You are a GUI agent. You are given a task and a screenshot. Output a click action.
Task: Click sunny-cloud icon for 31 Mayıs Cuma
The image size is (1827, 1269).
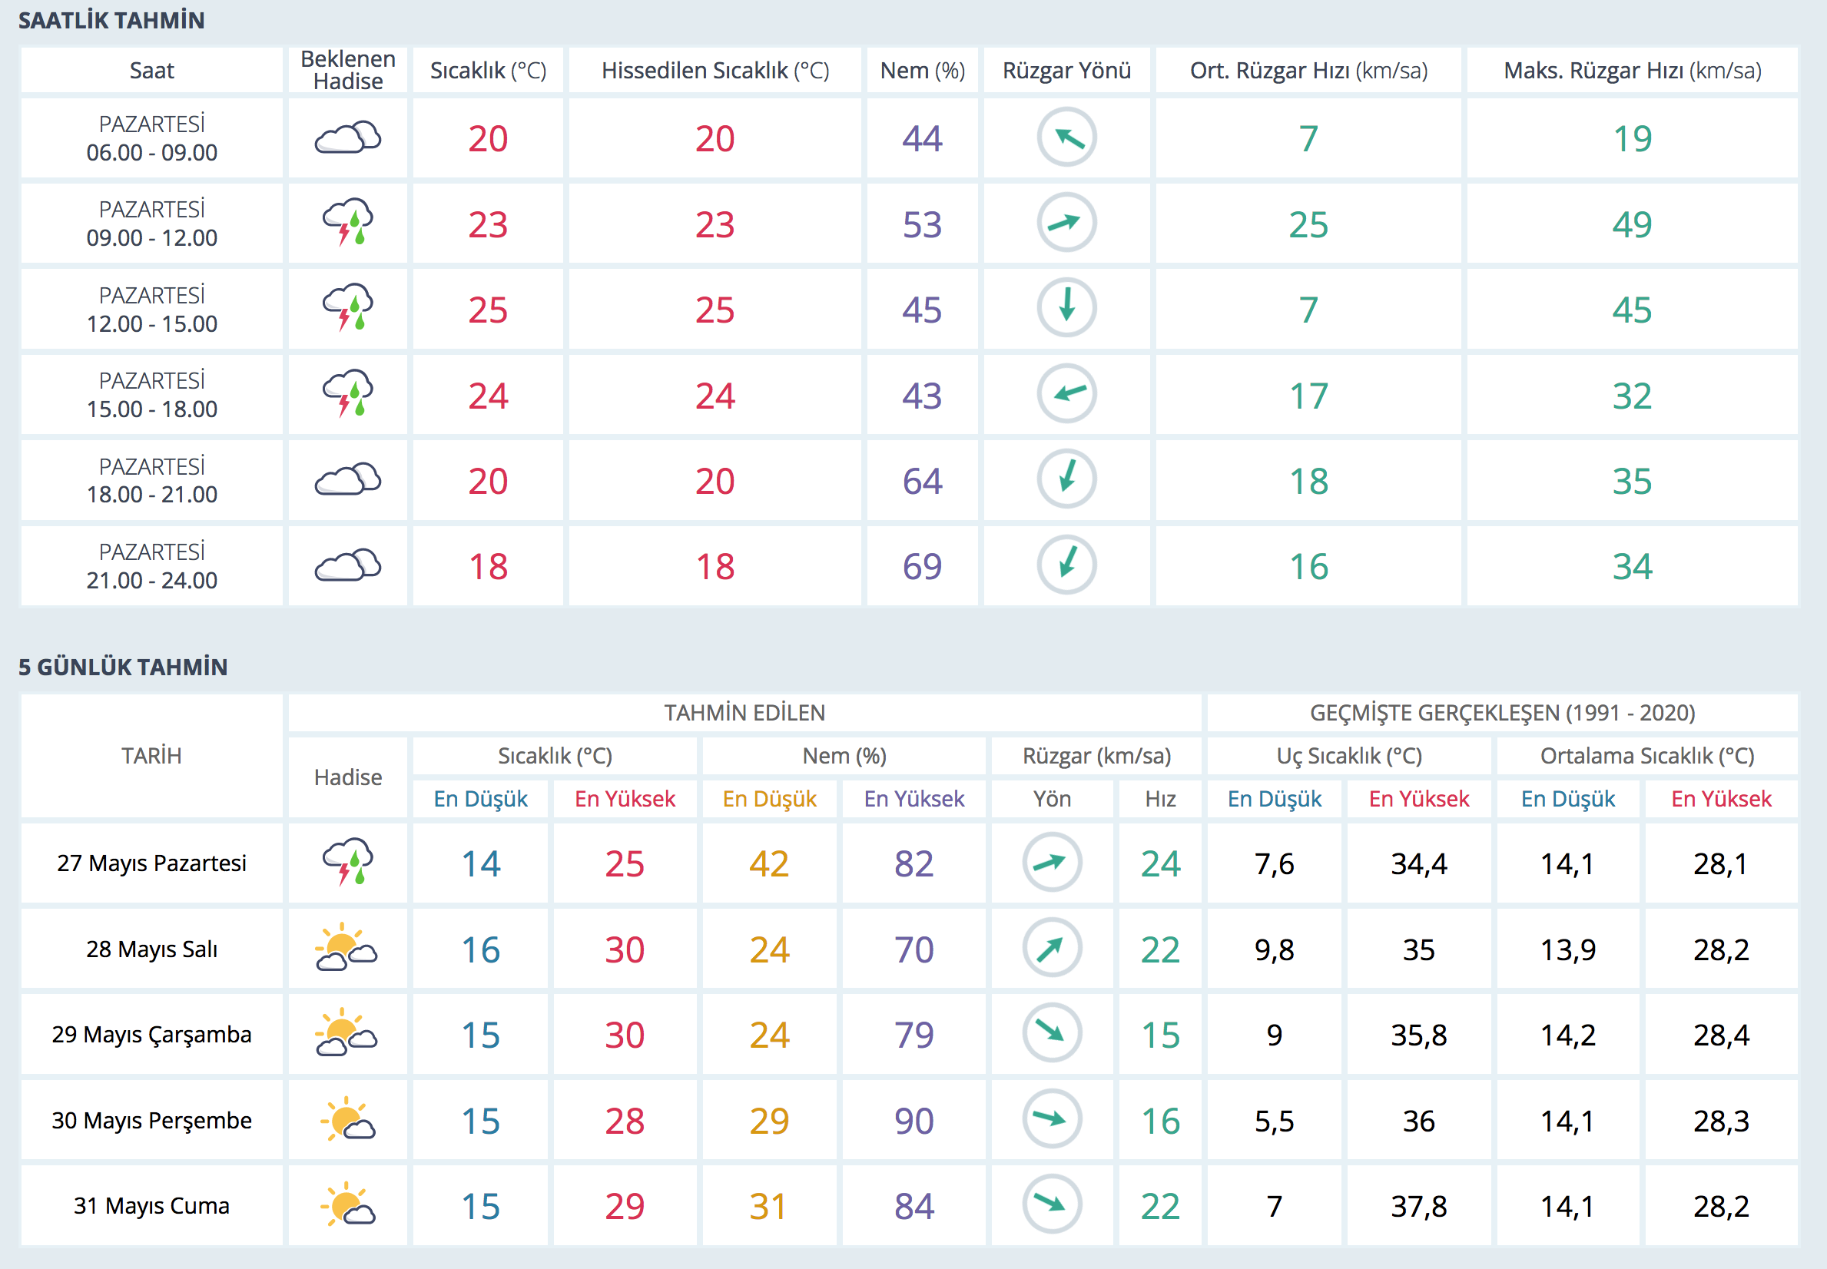click(x=347, y=1204)
